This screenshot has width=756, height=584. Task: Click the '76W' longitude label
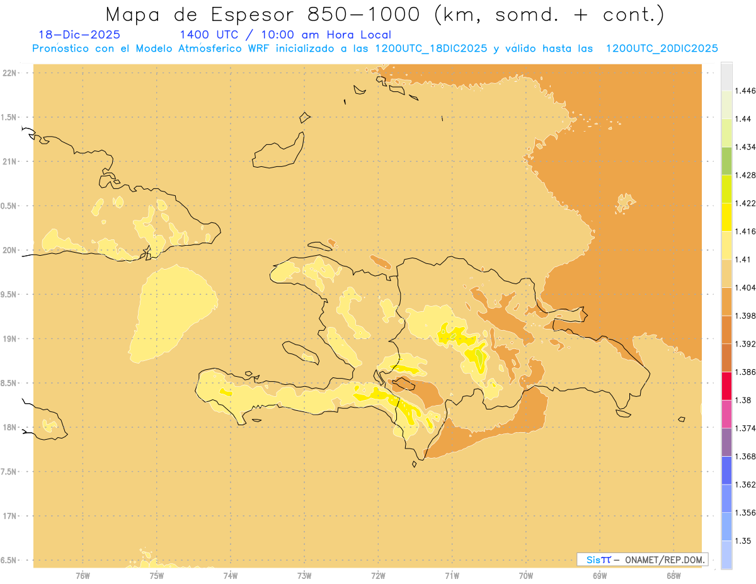[83, 576]
